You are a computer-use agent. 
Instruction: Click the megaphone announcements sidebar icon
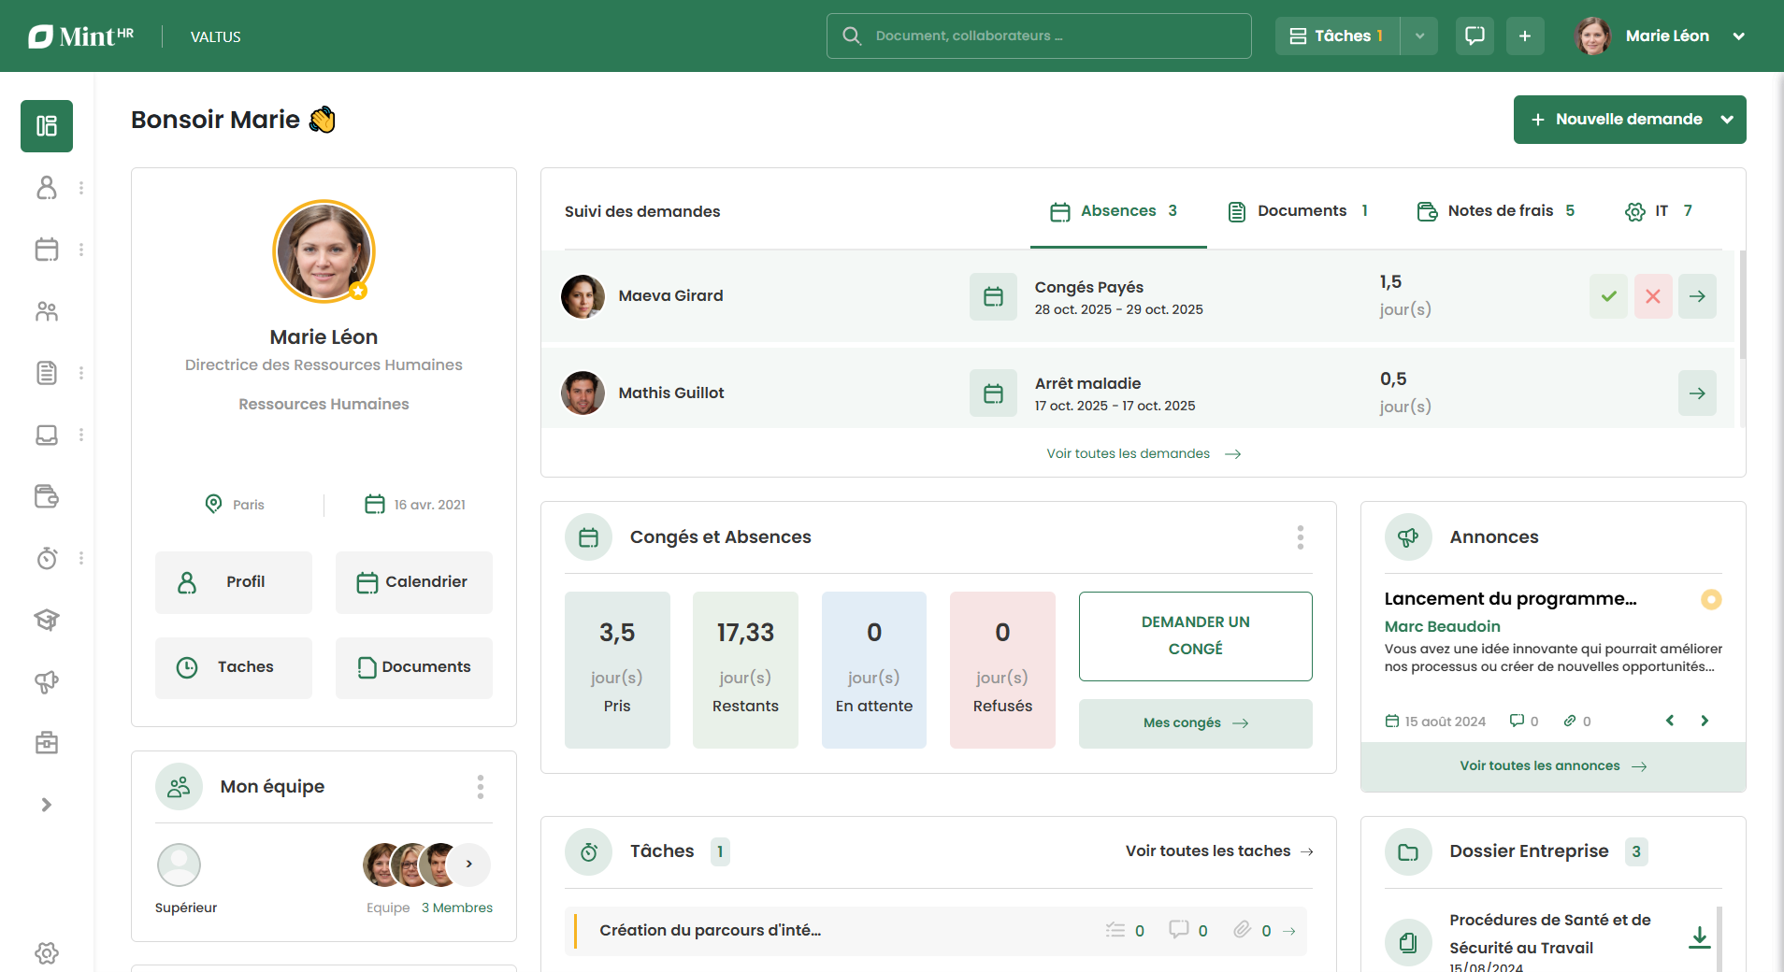[47, 682]
